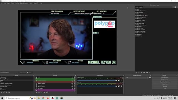Add a new source with the plus icon
Screen dimensions: 178x100
tap(36, 92)
